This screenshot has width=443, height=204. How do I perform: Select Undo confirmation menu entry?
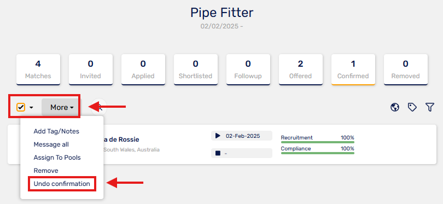[x=62, y=184]
